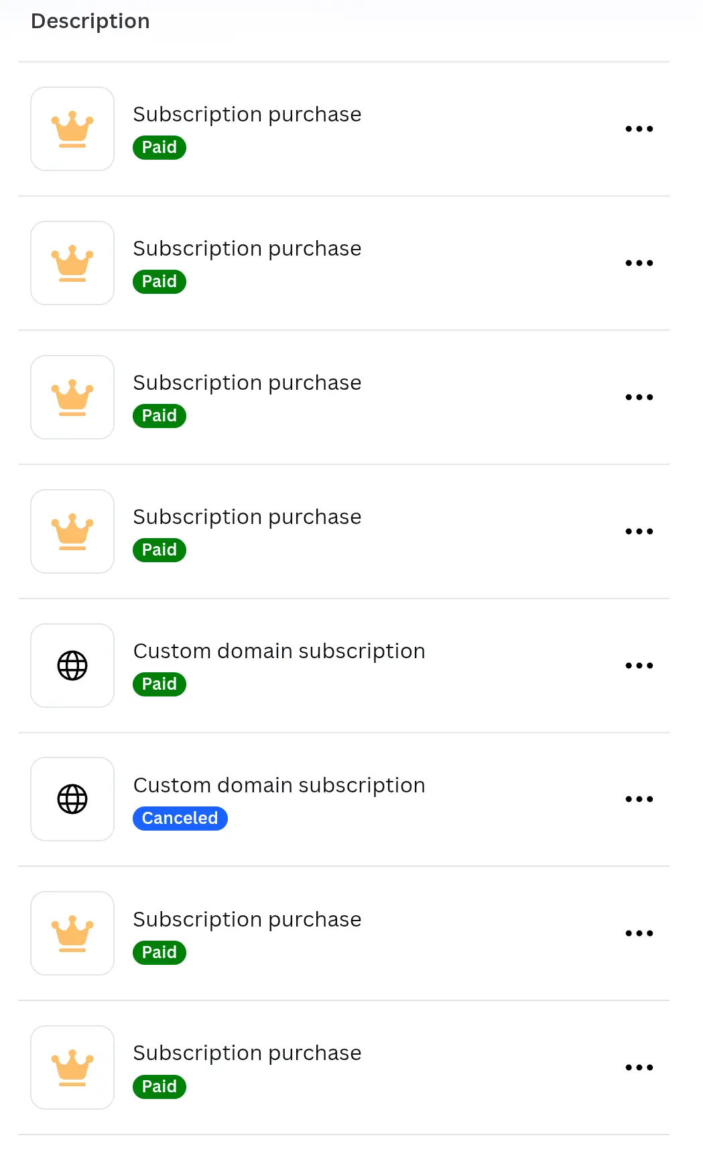Open the more options menu for the fourth subscription purchase

point(639,531)
